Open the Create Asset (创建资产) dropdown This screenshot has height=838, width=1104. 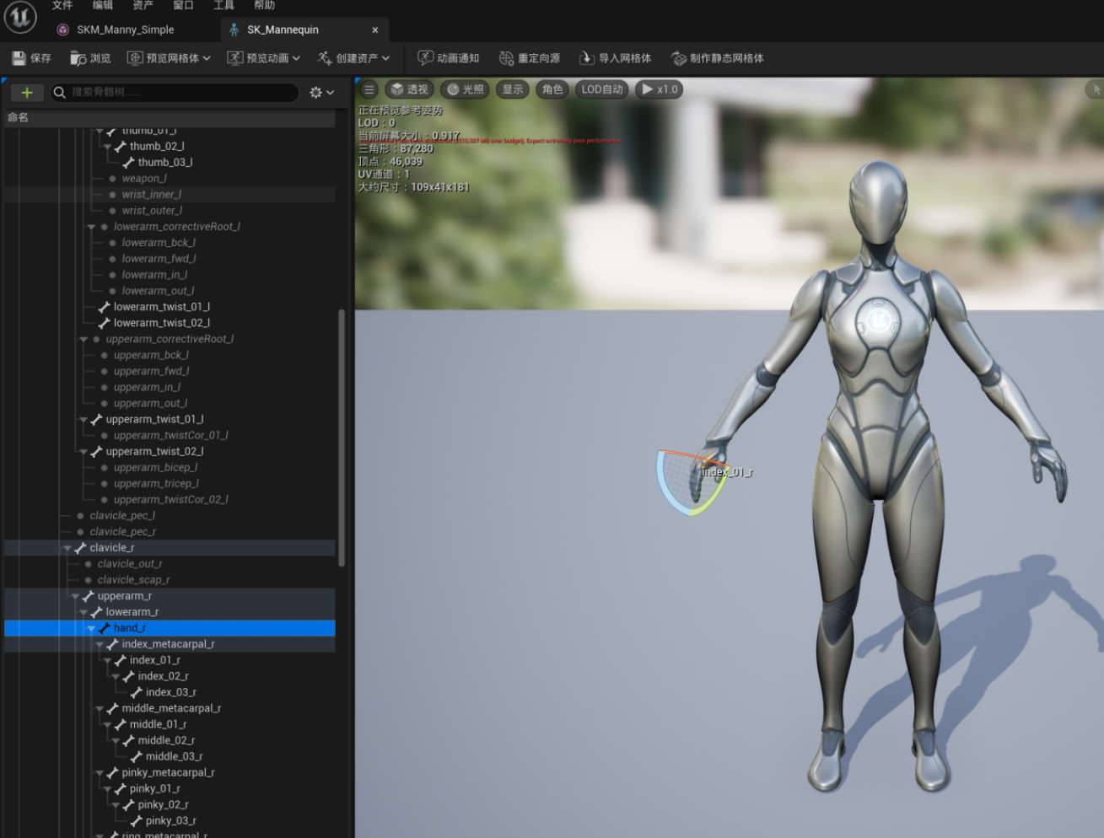(353, 58)
